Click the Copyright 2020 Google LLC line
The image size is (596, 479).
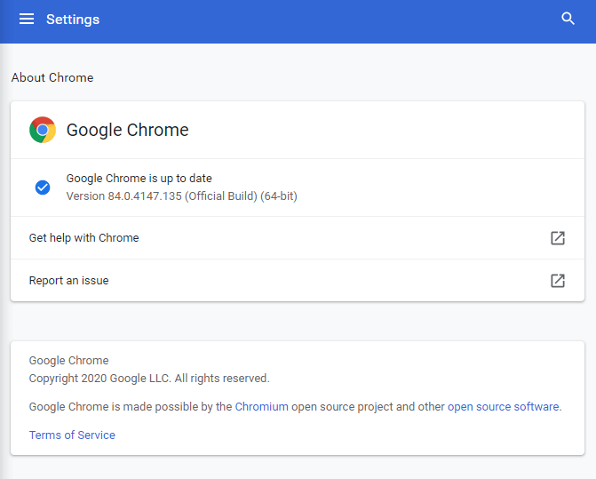pos(149,379)
